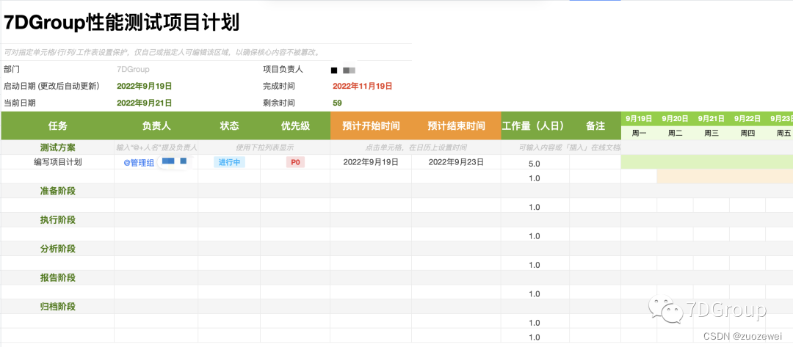Click the title 7DGroup性能测试项目计划
Viewport: 793px width, 347px height.
tap(121, 23)
